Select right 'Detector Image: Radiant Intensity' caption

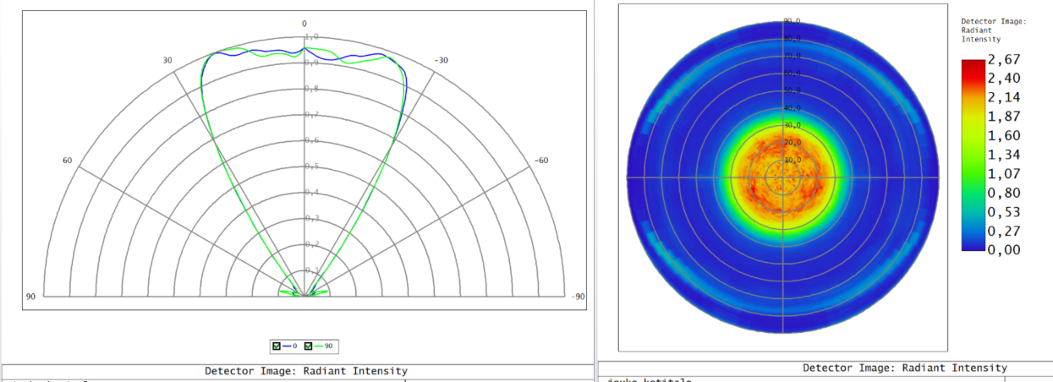(905, 368)
